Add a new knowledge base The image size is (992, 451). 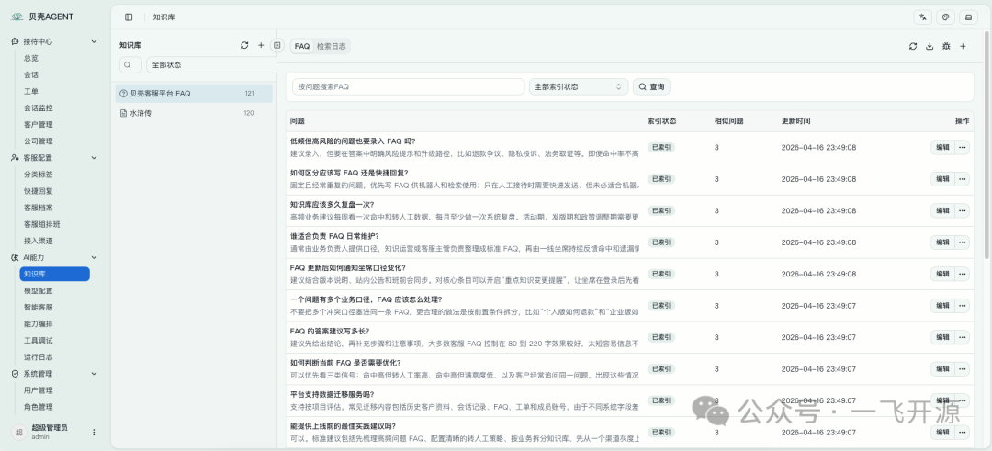click(x=261, y=46)
